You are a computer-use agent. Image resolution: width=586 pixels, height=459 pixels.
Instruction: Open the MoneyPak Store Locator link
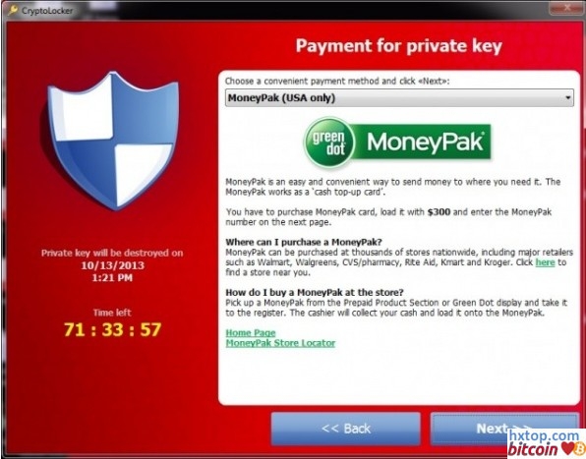point(280,343)
